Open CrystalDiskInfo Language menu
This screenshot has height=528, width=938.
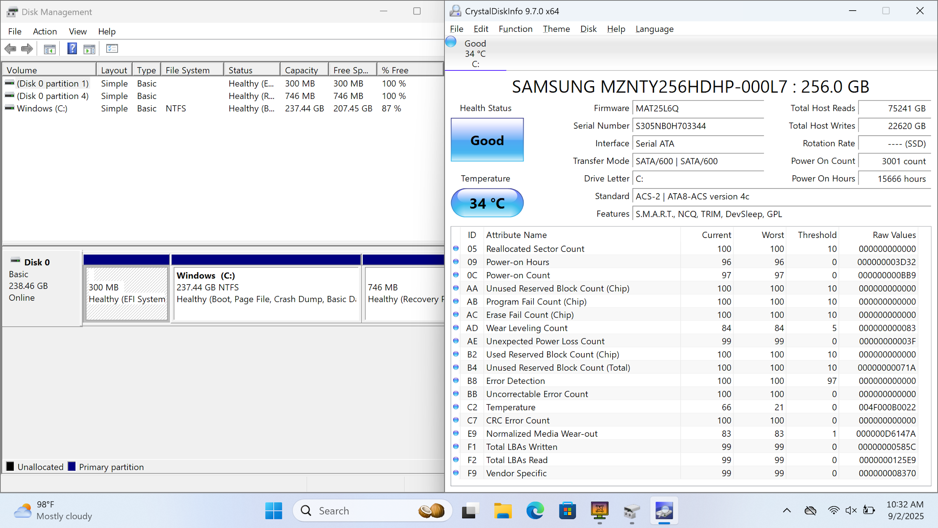(x=654, y=29)
